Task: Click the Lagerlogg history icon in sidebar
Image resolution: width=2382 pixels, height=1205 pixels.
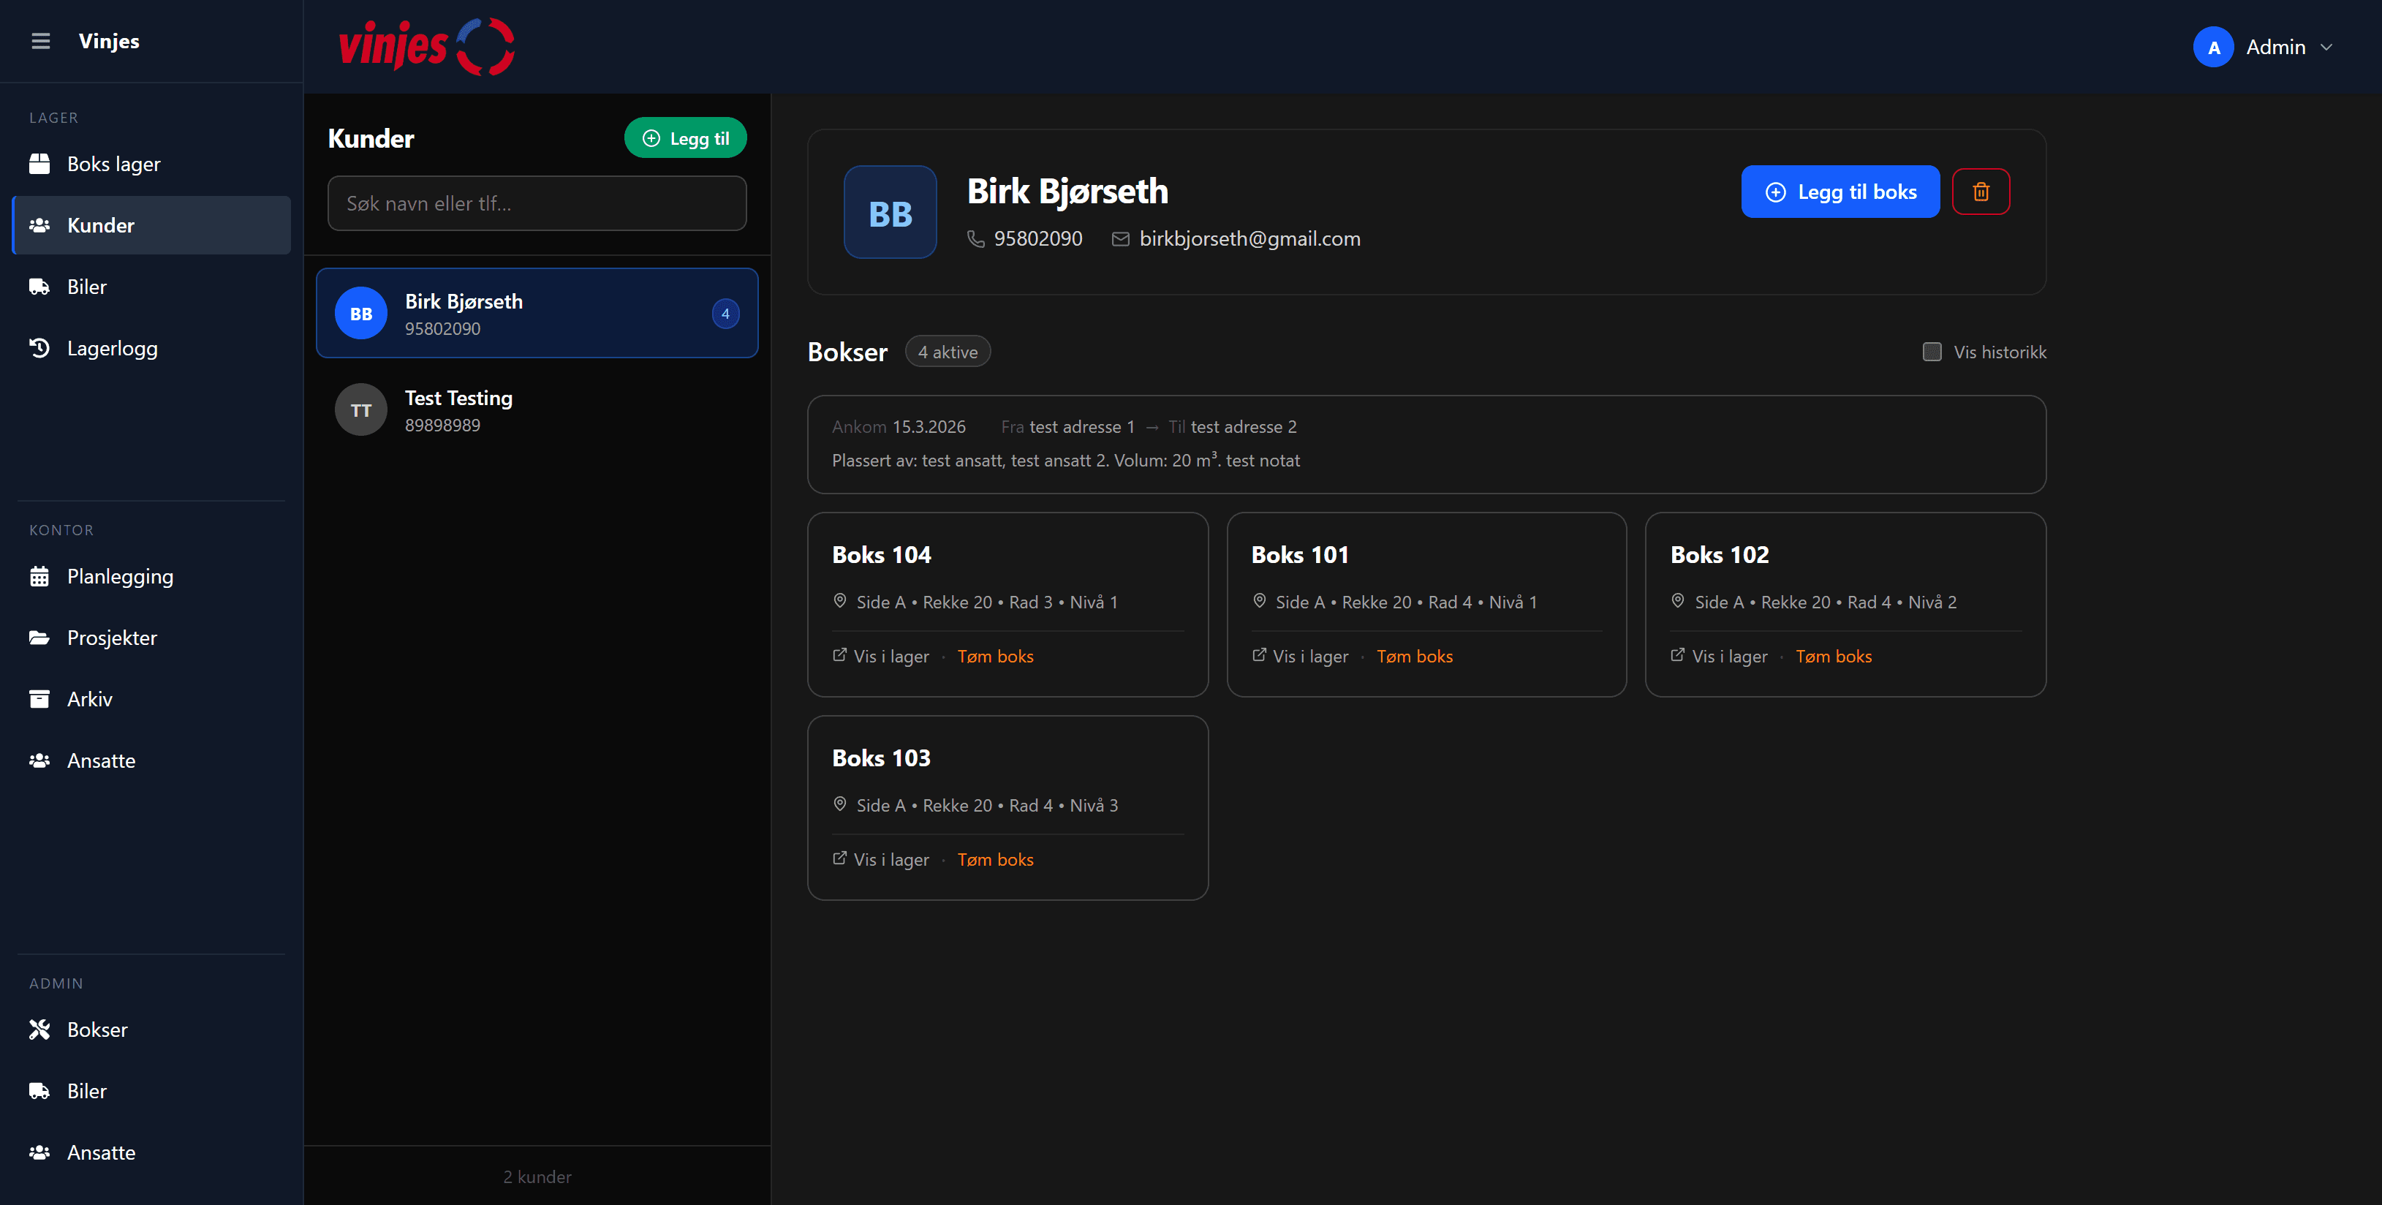Action: point(39,349)
